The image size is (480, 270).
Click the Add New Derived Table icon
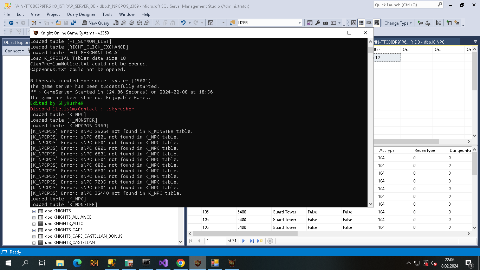pyautogui.click(x=457, y=23)
